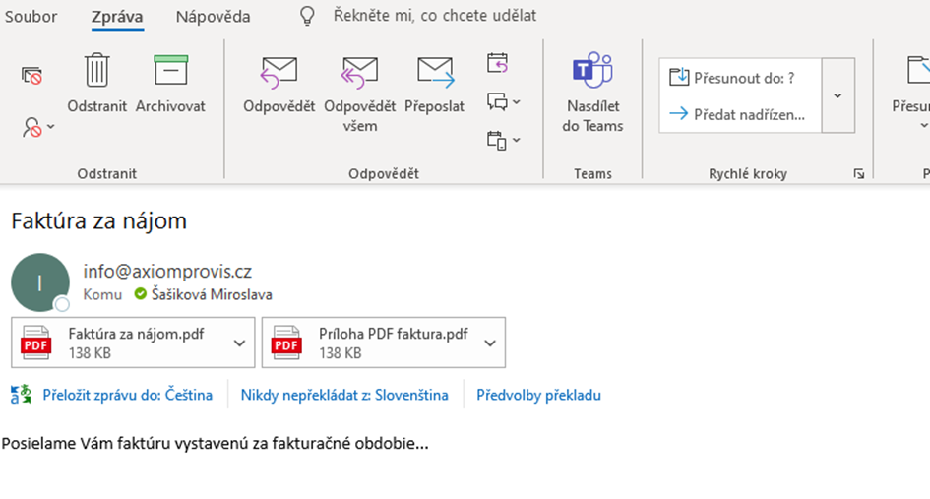
Task: Click Nikdy nepřekládat z: Slovenština link
Action: coord(344,395)
